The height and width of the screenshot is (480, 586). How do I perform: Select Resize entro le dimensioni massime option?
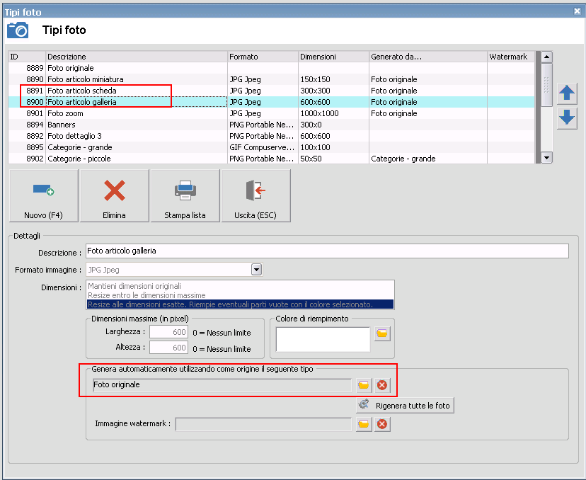tap(240, 295)
